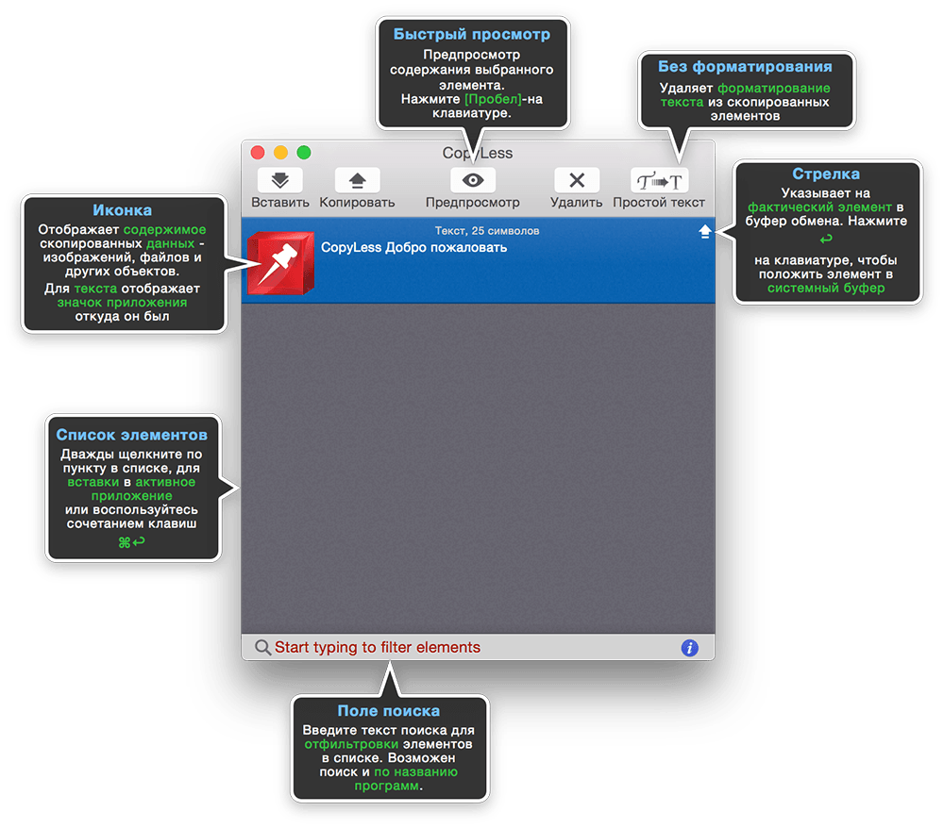Viewport: 944px width, 828px height.
Task: Select the 'CopyLess Добро пожаловать' list item
Action: pos(478,259)
